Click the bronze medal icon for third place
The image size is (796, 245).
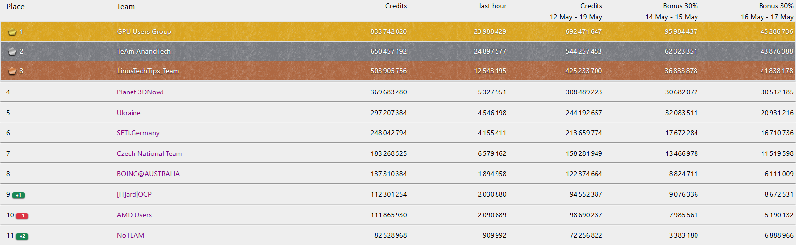[12, 71]
